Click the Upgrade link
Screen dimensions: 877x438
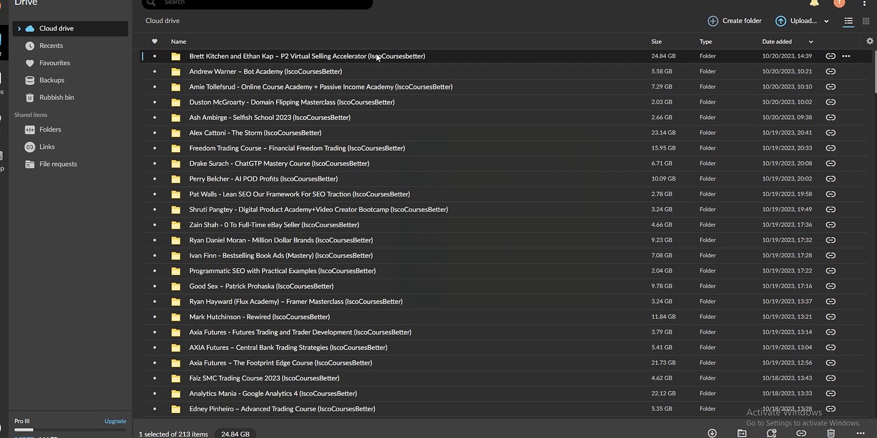coord(115,421)
